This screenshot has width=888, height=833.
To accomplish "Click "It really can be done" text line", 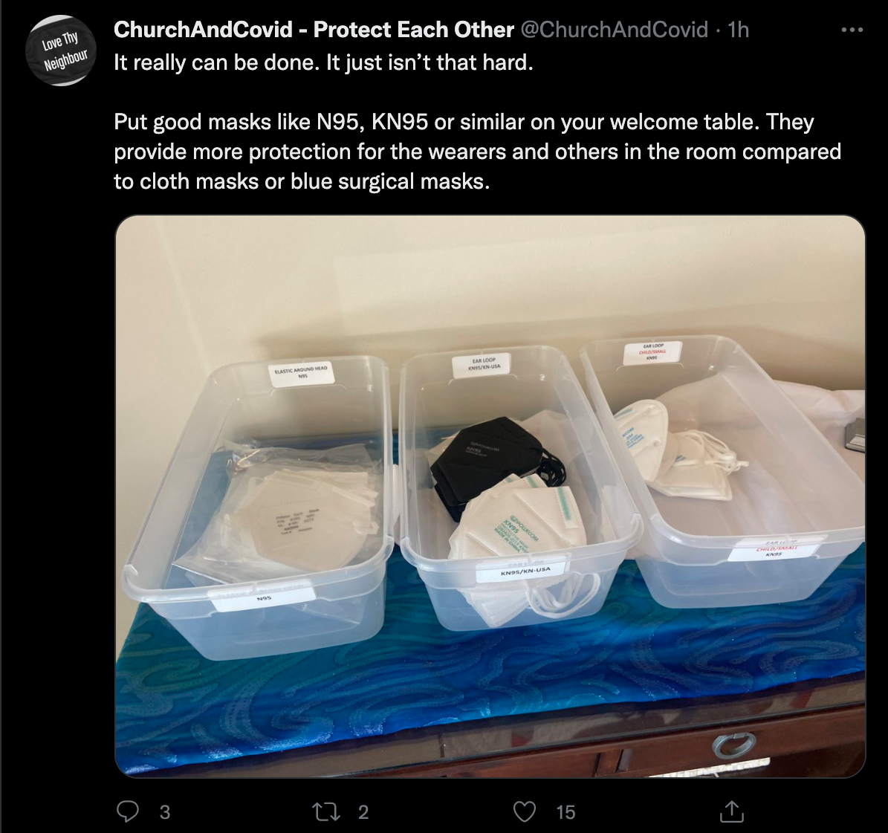I will [323, 62].
